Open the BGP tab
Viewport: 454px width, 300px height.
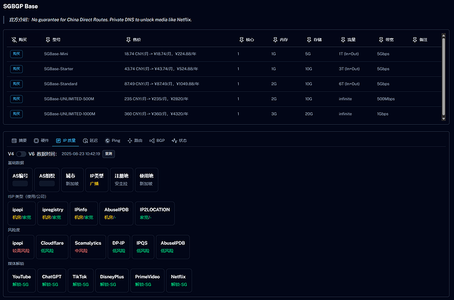(x=157, y=140)
